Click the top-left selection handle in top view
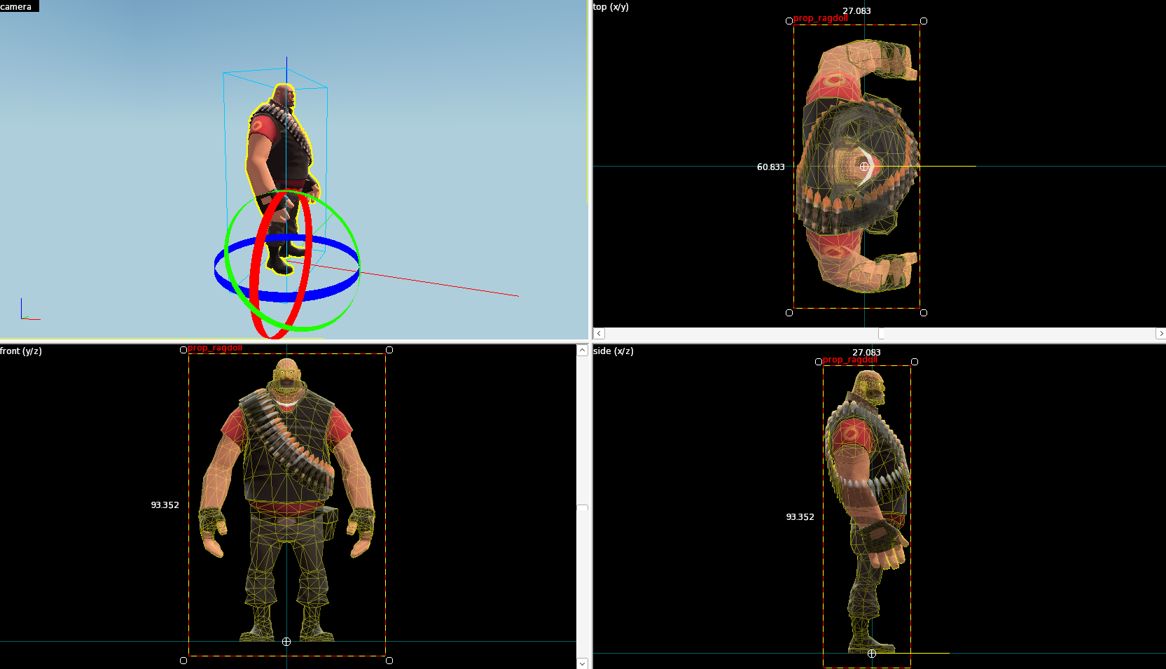The image size is (1166, 669). 789,21
